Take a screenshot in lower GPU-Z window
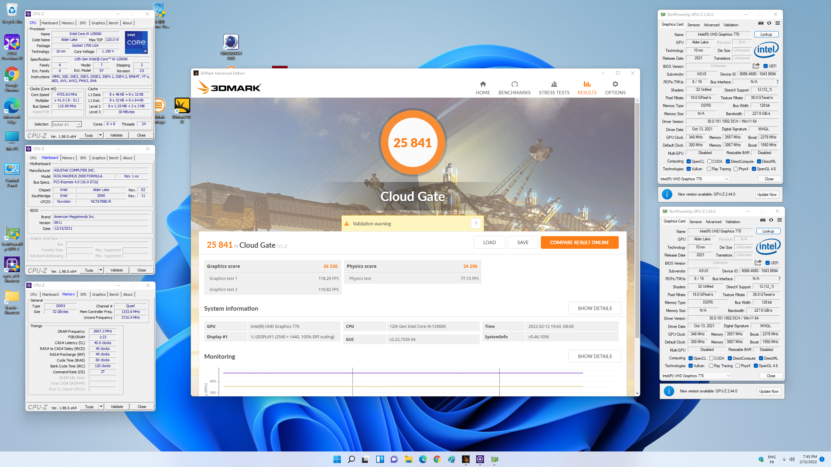This screenshot has height=467, width=831. point(763,220)
